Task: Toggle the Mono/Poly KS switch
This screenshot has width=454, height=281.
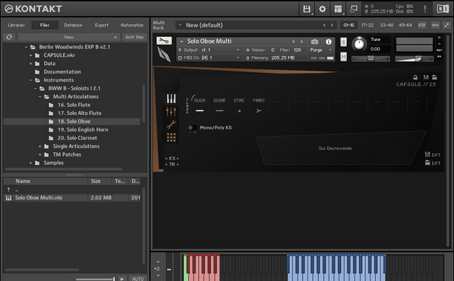Action: point(192,127)
